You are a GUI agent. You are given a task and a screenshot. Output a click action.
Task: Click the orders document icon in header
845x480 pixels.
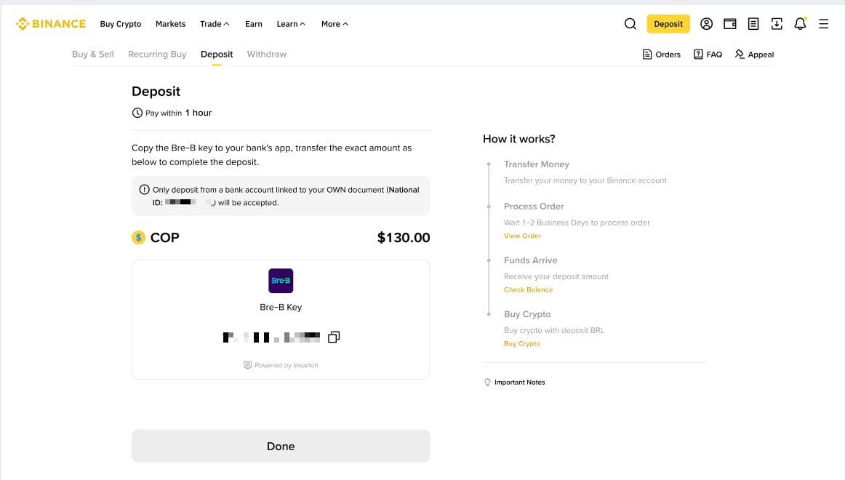(753, 24)
